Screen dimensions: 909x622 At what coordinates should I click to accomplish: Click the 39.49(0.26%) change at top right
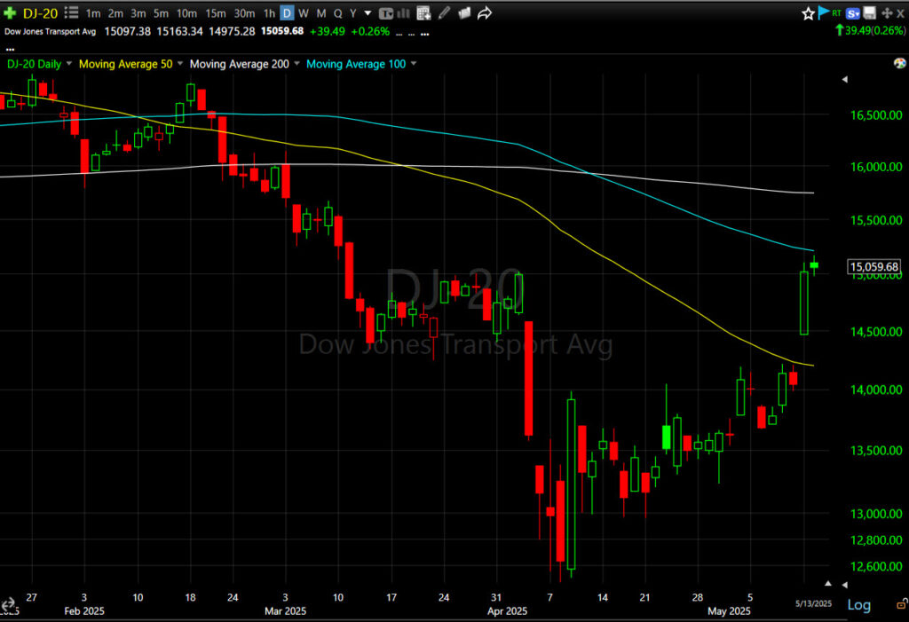pos(871,30)
